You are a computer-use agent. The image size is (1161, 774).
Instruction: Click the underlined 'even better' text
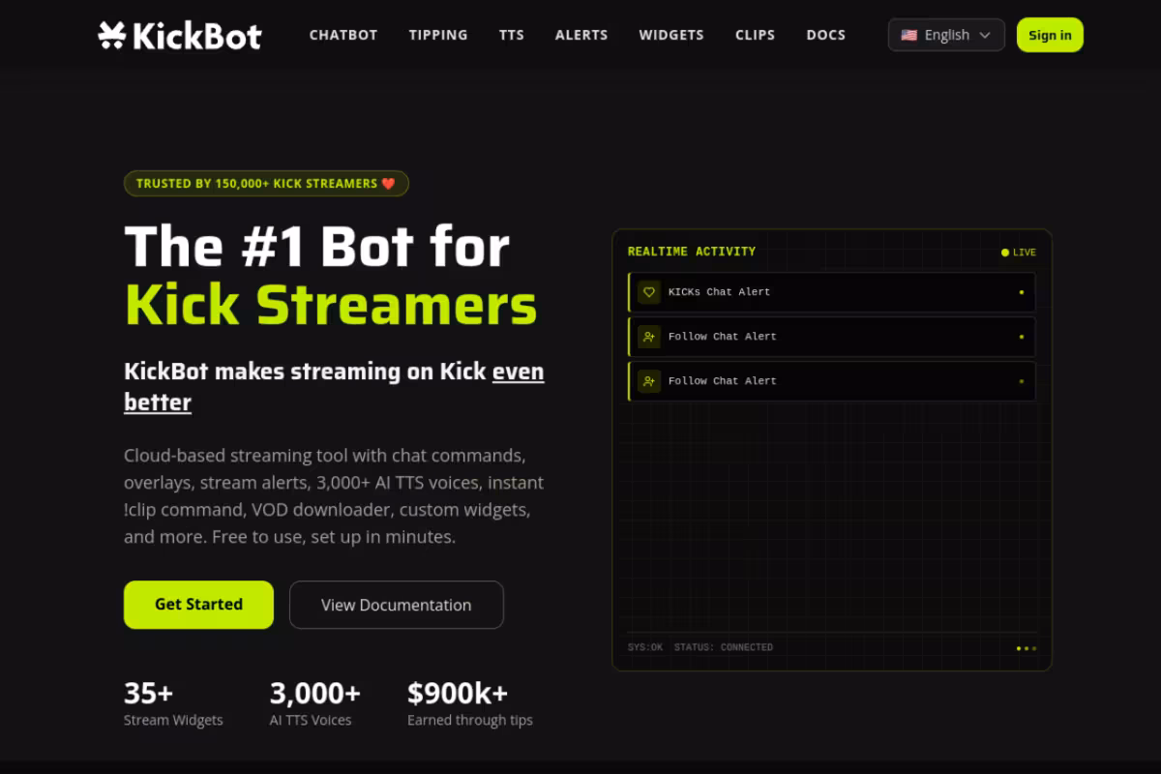pyautogui.click(x=334, y=387)
